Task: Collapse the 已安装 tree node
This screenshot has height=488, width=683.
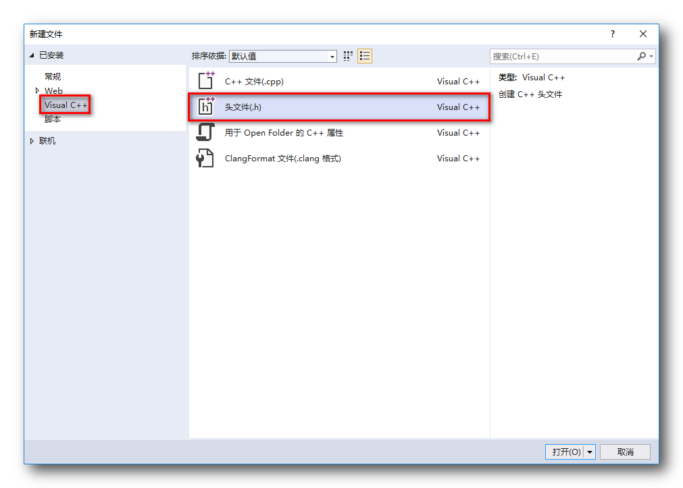Action: (x=32, y=55)
